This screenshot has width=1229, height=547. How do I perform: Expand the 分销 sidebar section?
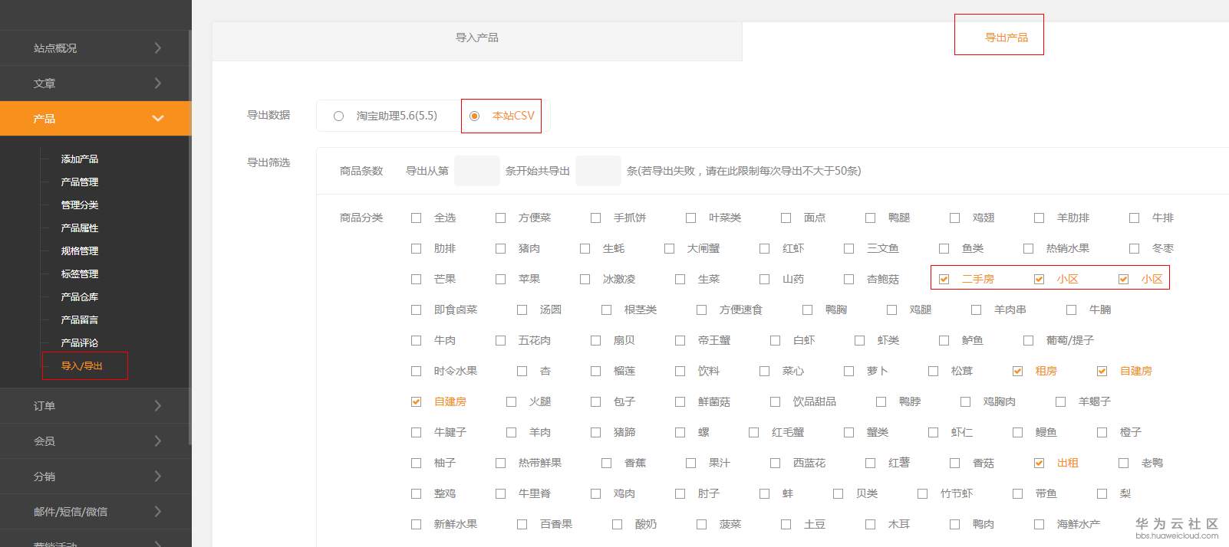coord(95,476)
